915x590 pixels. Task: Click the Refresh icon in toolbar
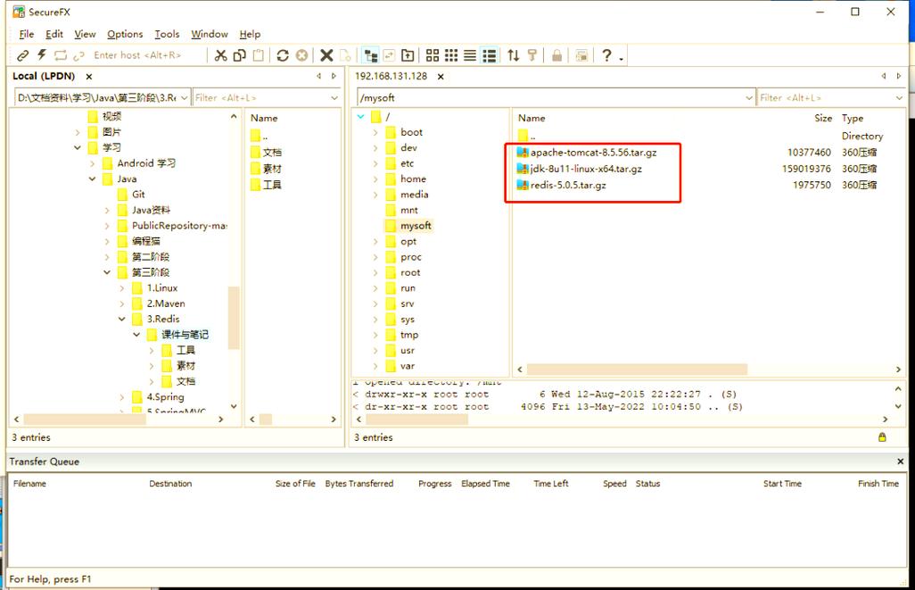283,55
